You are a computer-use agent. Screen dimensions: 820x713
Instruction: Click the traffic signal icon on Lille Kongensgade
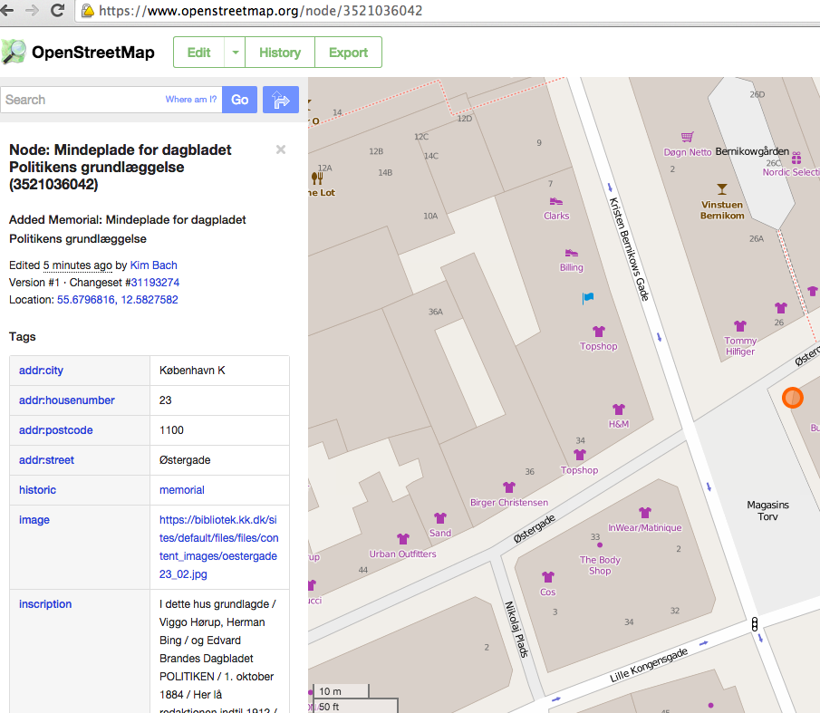point(754,623)
